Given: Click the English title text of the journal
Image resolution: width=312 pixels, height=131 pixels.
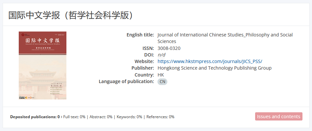Looking at the screenshot, I should [x=225, y=38].
